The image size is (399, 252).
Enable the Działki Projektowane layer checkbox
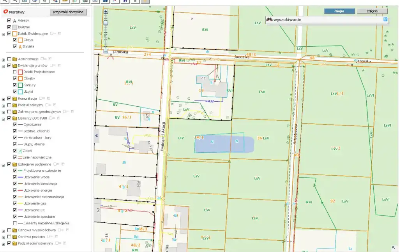pos(15,72)
